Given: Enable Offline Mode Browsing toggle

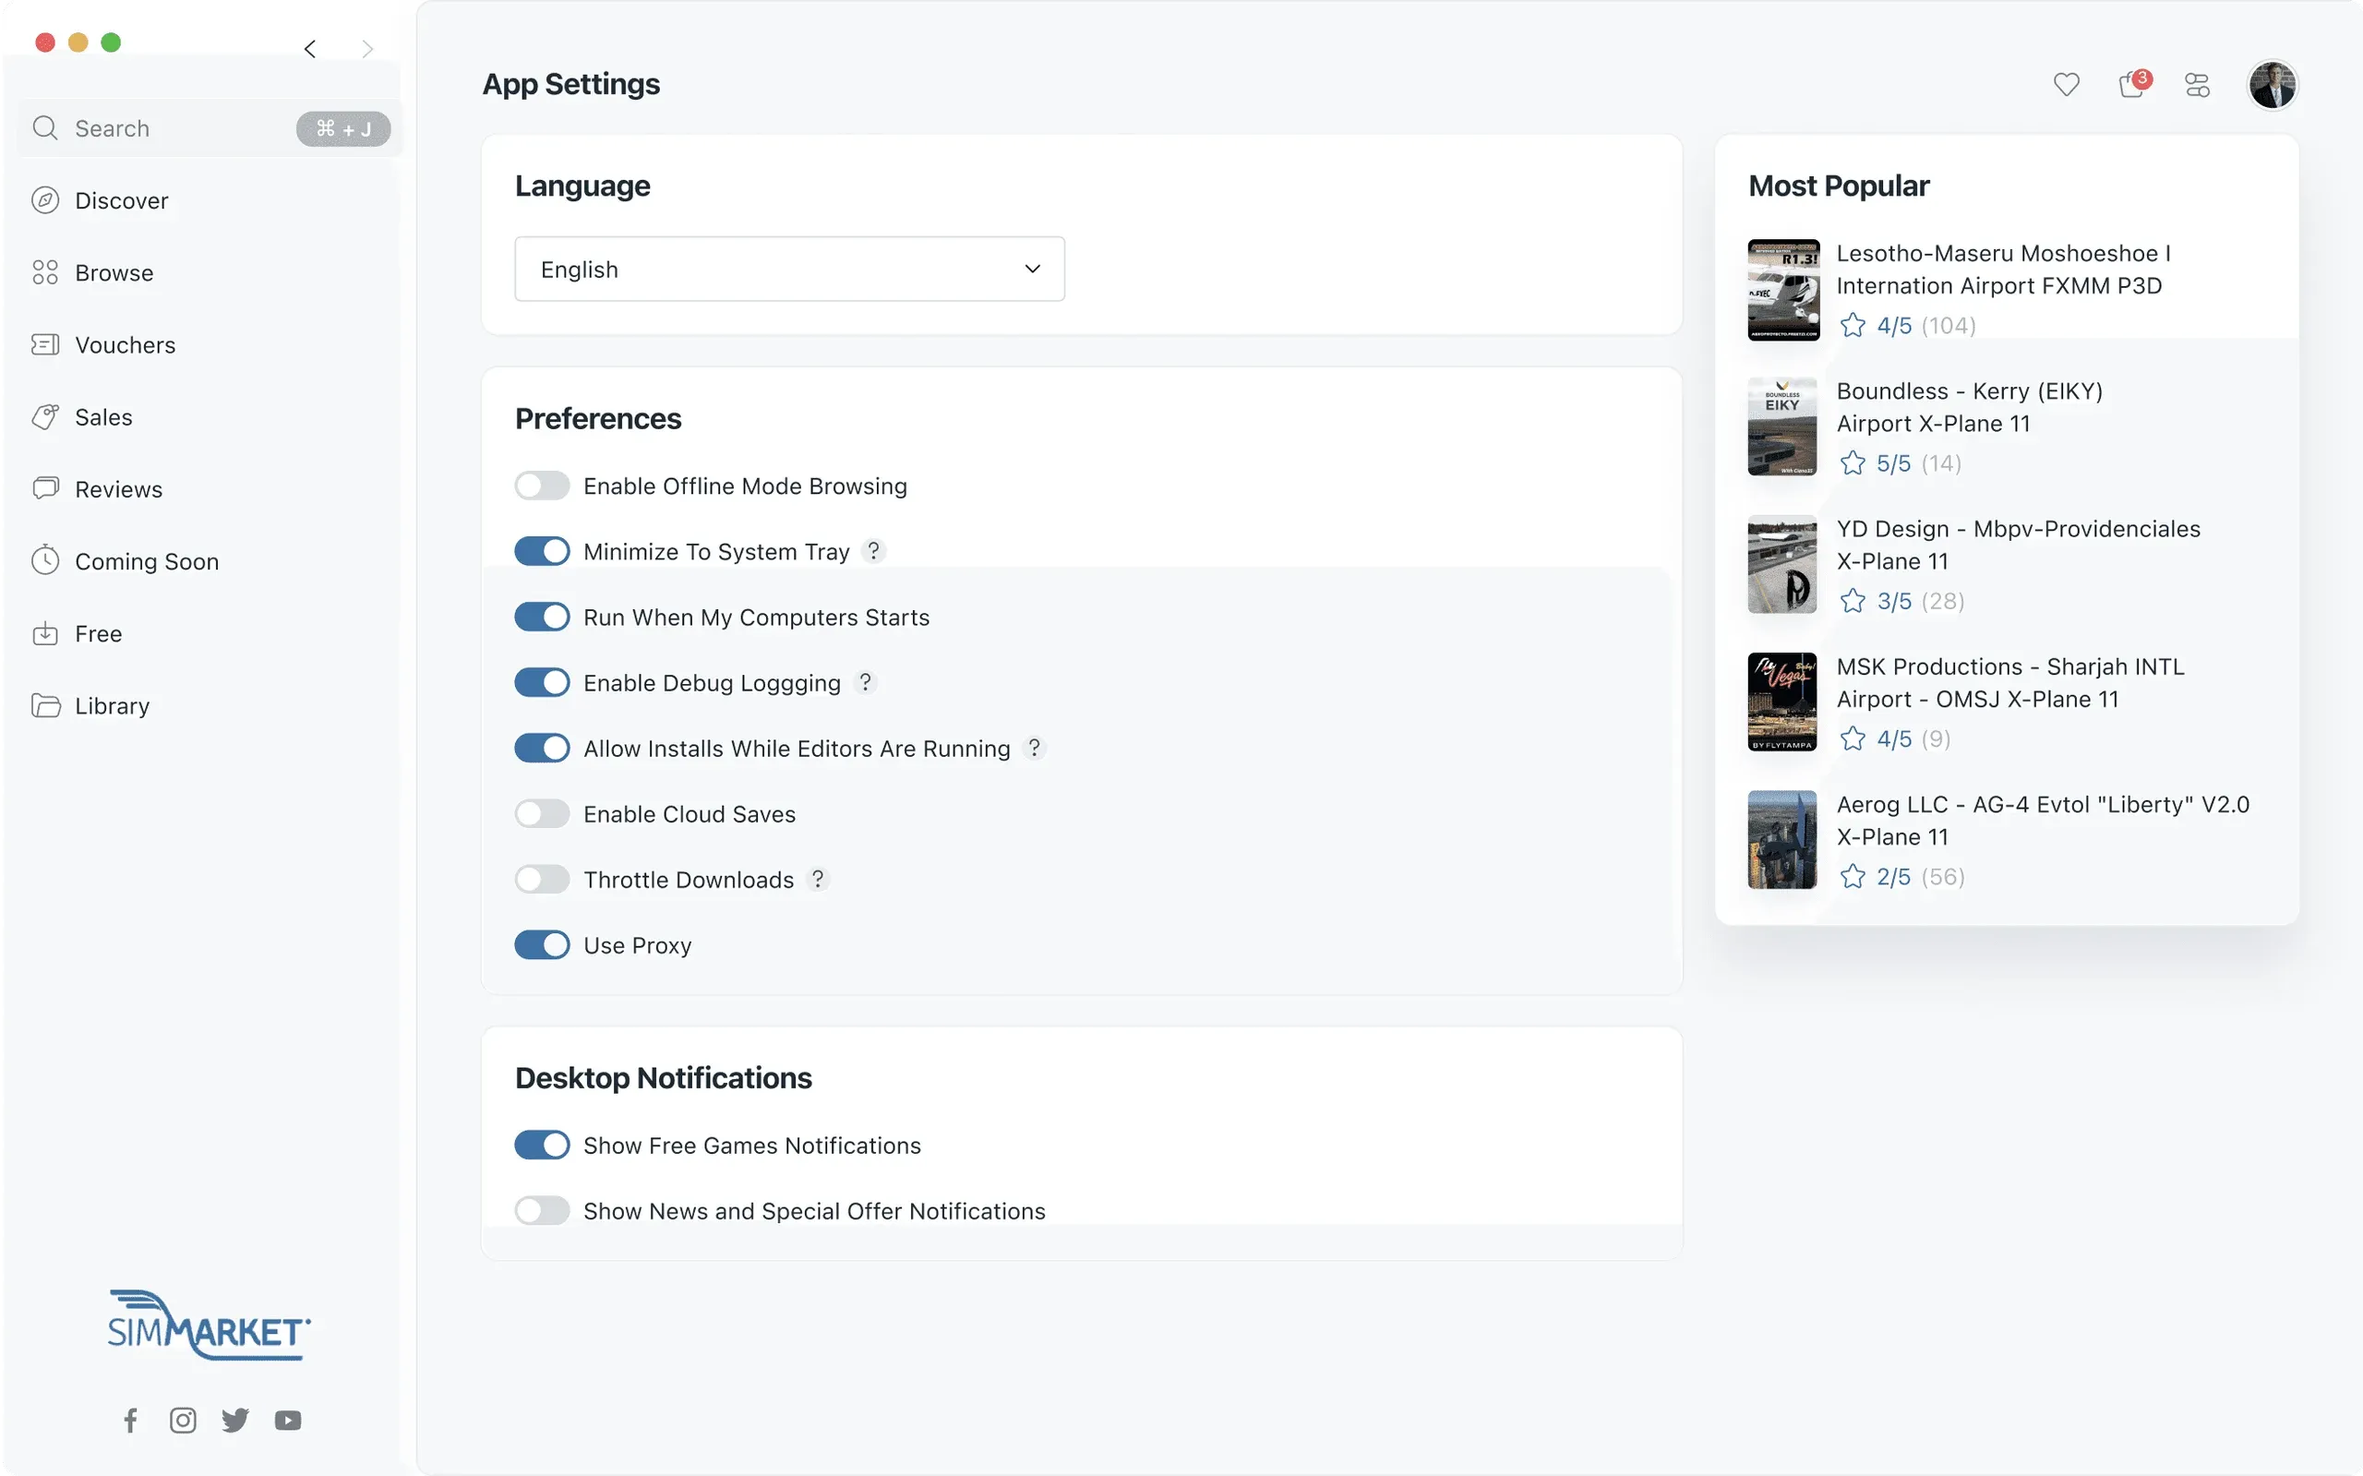Looking at the screenshot, I should pyautogui.click(x=542, y=486).
